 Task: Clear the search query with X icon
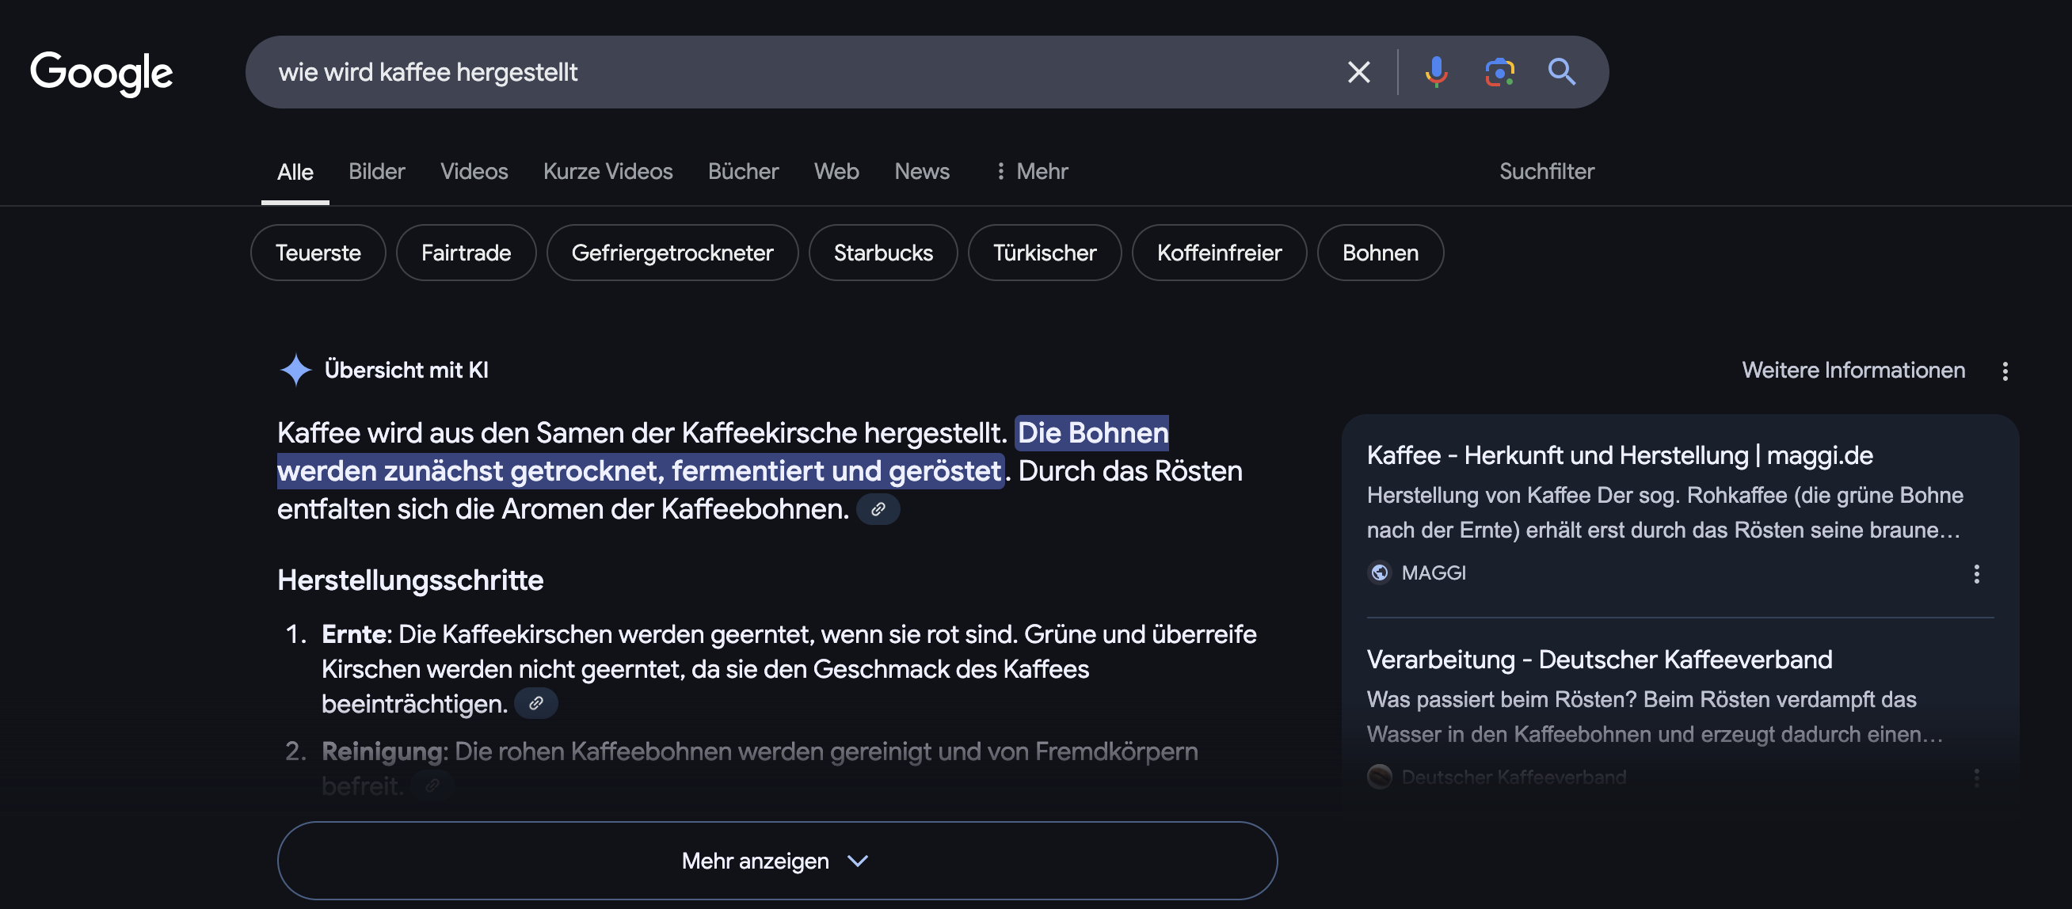(x=1358, y=72)
